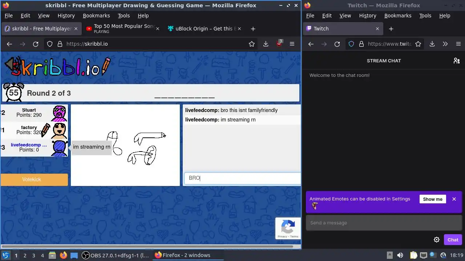Switch to workspace 4 in taskbar
This screenshot has width=465, height=261.
(x=43, y=255)
